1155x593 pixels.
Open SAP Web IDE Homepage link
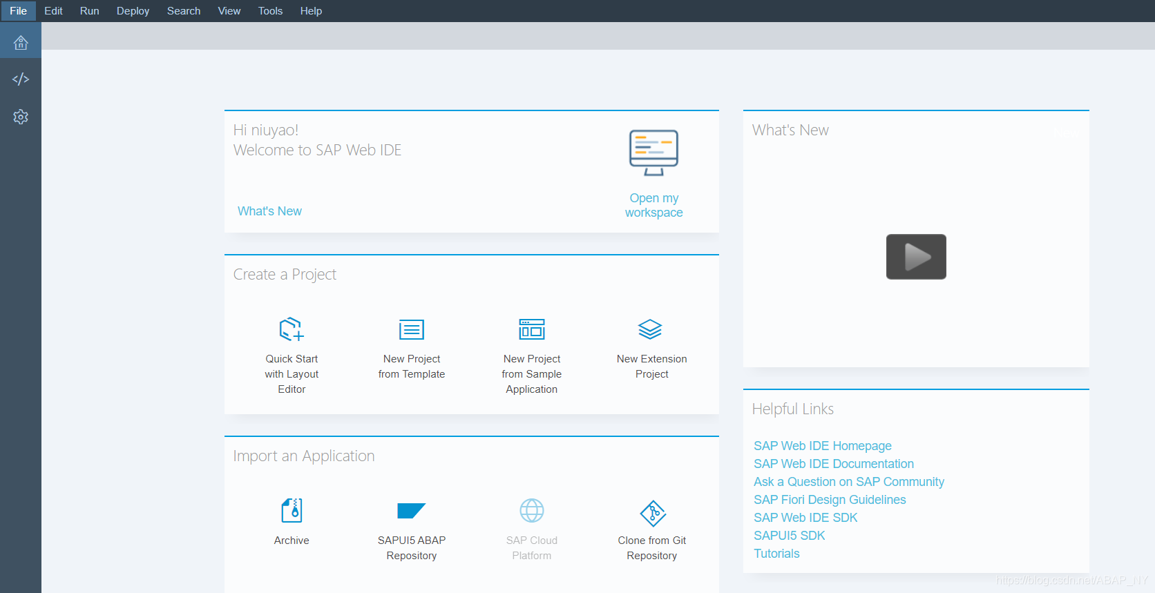[x=823, y=446]
